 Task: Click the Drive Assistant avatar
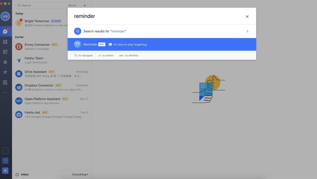tap(19, 74)
